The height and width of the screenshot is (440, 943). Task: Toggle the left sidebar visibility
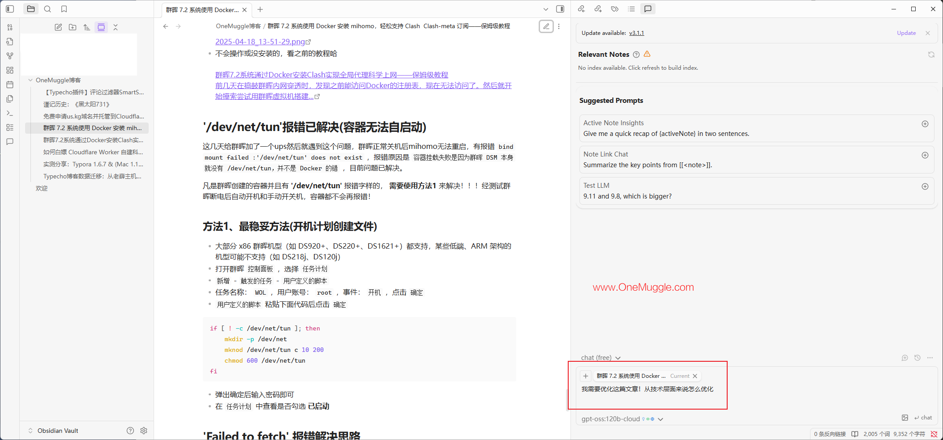10,9
